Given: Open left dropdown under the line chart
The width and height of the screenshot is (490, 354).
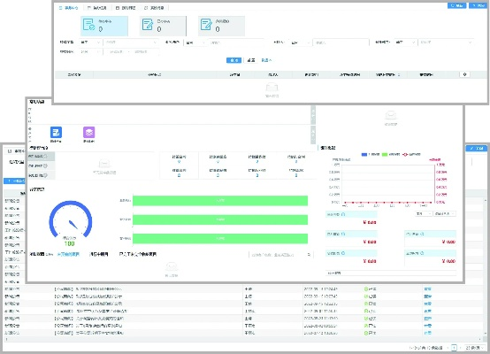Looking at the screenshot, I should click(x=424, y=213).
